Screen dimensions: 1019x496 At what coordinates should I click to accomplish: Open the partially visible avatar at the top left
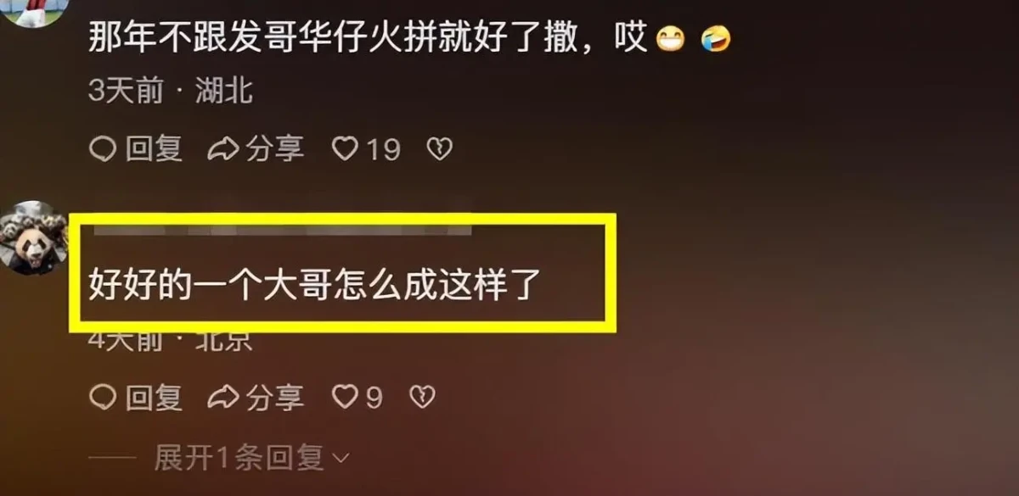[34, 10]
